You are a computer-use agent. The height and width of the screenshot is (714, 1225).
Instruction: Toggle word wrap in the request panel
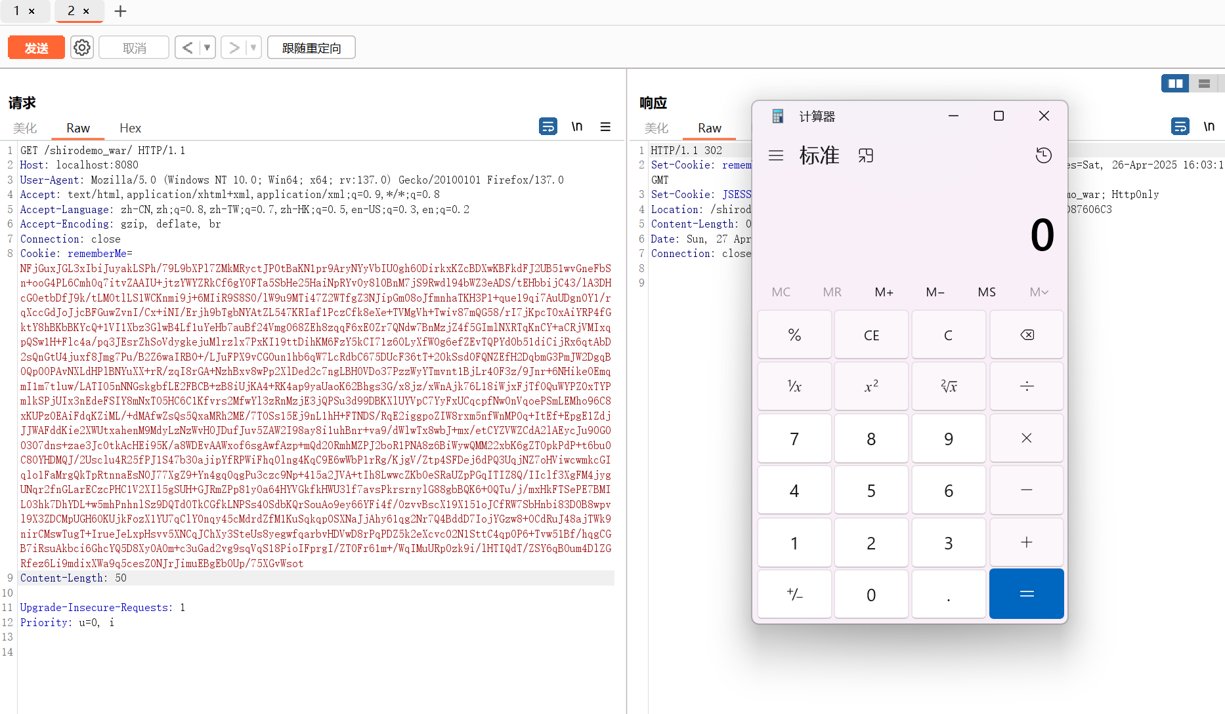pyautogui.click(x=548, y=126)
